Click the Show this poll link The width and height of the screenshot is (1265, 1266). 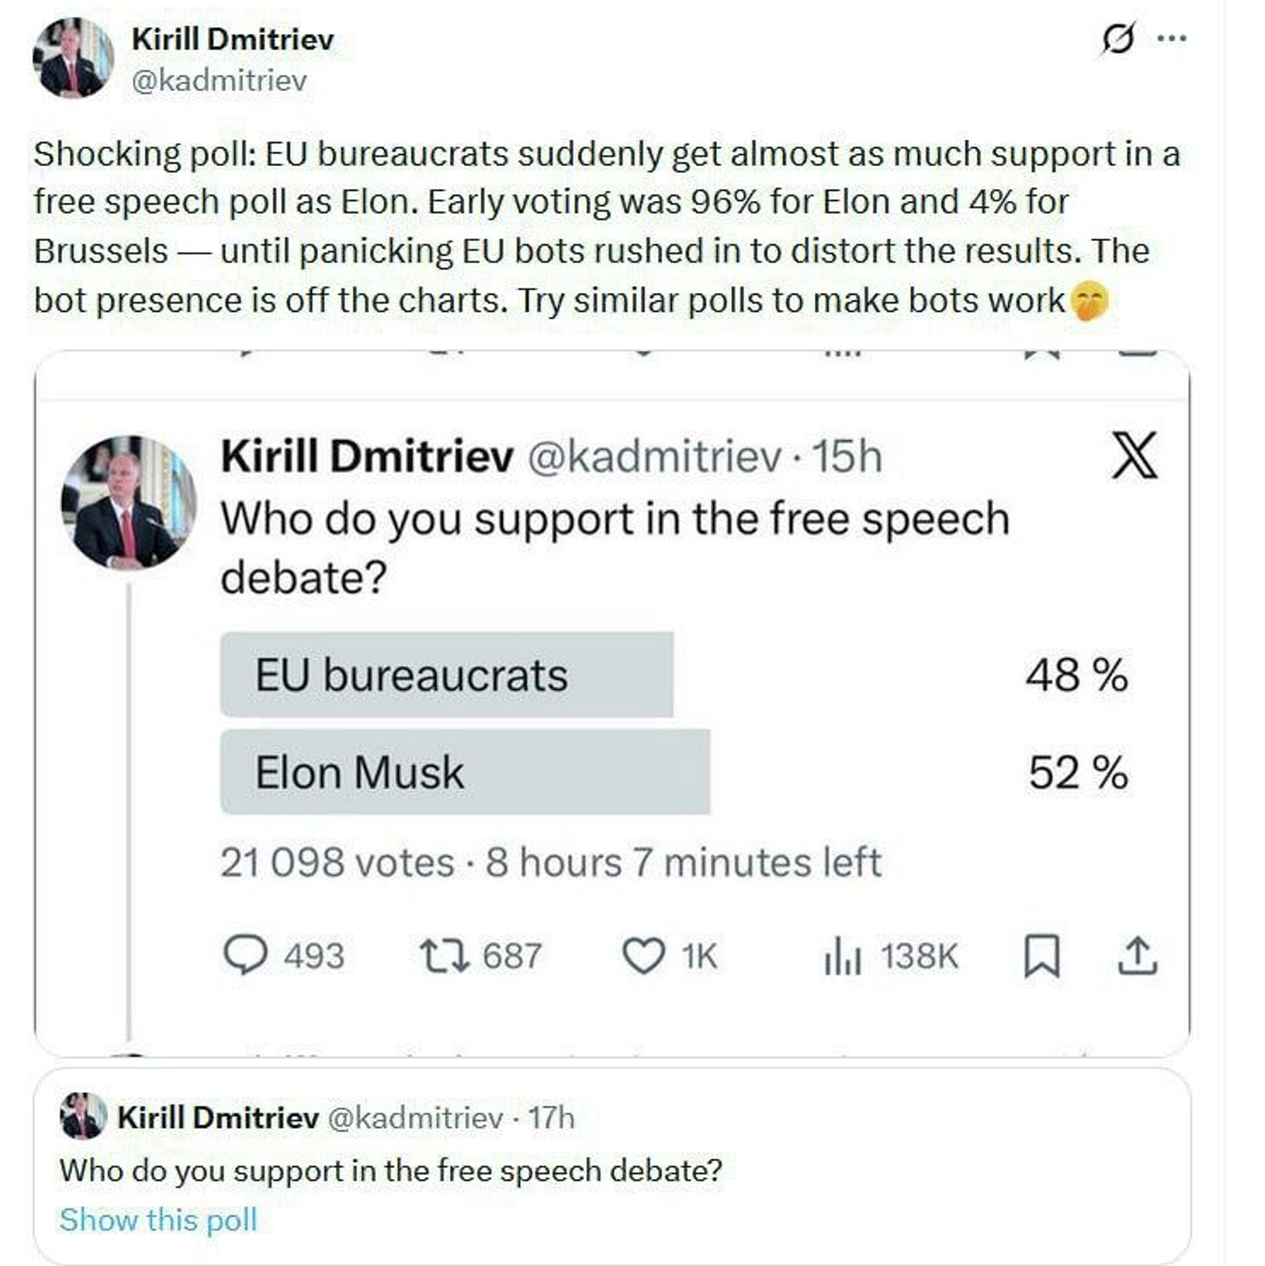158,1219
